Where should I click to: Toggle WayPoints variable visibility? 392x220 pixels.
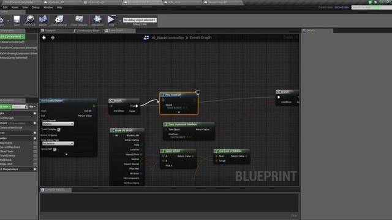(35, 143)
